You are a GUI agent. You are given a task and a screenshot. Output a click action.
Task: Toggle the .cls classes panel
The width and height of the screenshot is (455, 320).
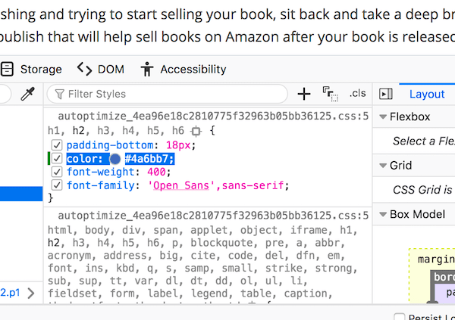(x=357, y=94)
